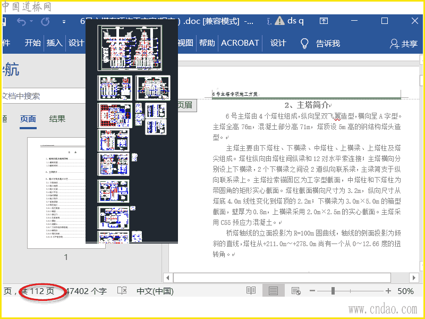Open the 设计 tab next to 插入

[x=76, y=43]
